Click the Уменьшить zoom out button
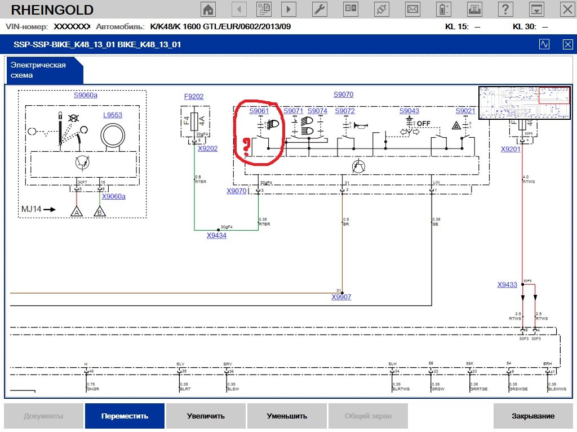The image size is (577, 432). (287, 416)
